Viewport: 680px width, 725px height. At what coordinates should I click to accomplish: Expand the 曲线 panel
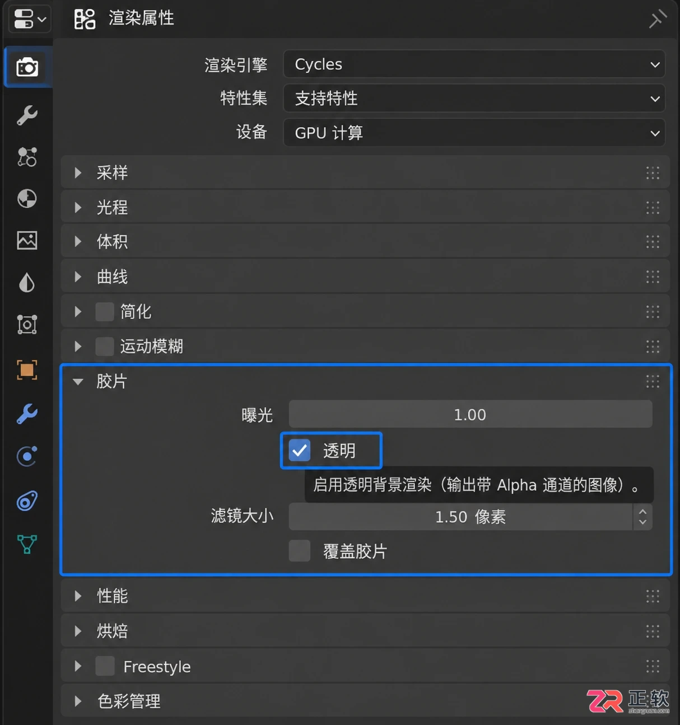[x=78, y=277]
